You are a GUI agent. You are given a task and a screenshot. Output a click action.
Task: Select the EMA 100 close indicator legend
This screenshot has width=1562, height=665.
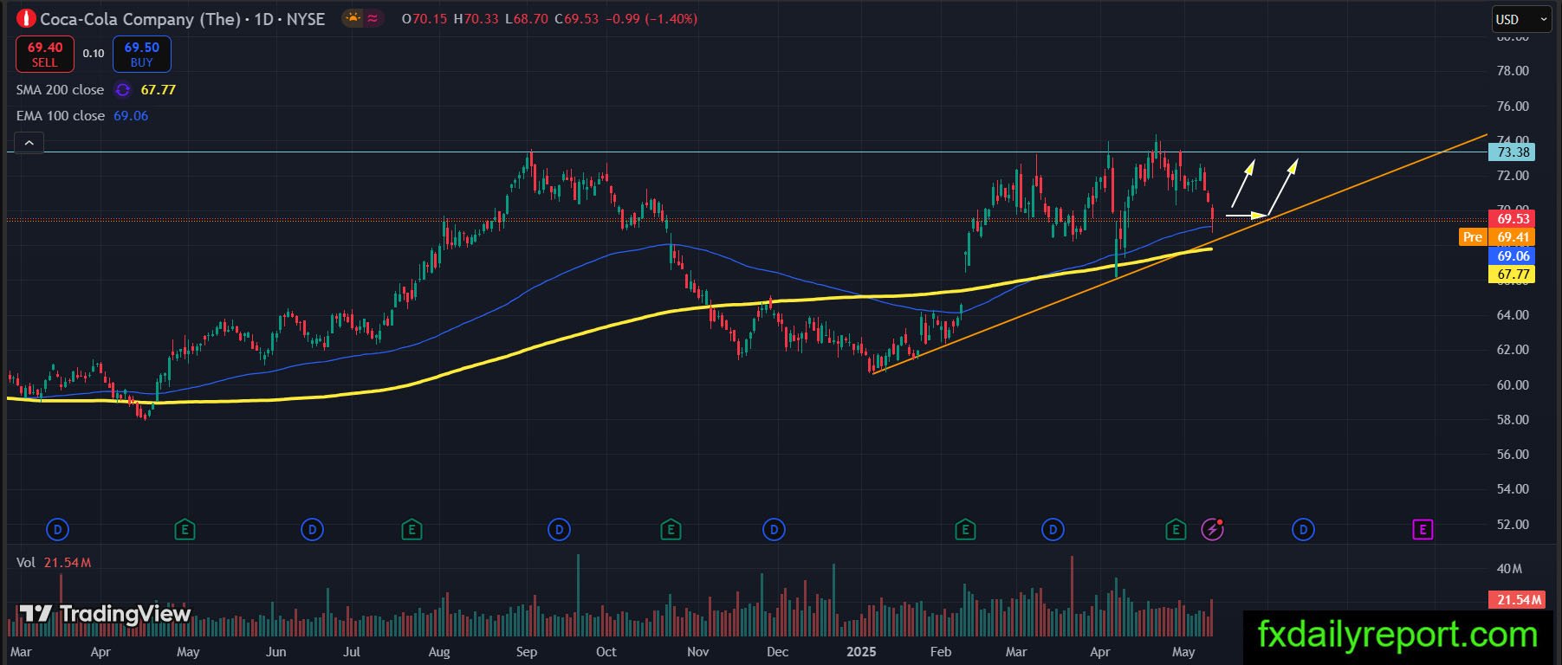coord(60,116)
